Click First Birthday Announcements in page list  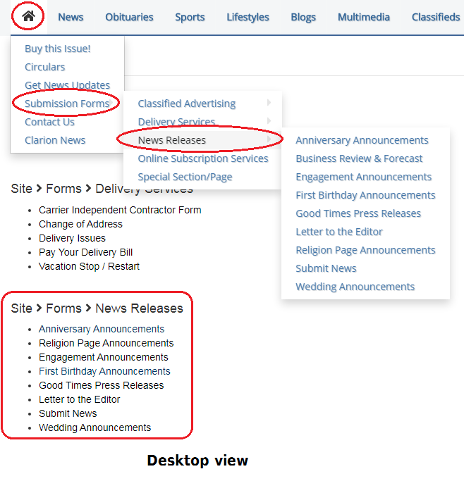click(x=104, y=371)
